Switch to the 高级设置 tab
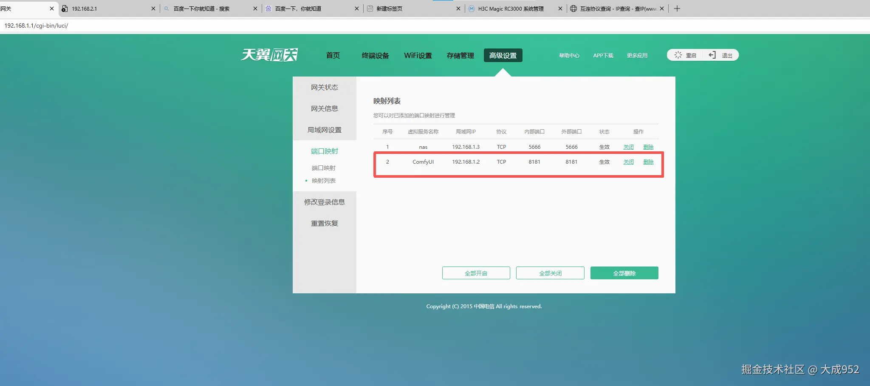 (x=503, y=55)
